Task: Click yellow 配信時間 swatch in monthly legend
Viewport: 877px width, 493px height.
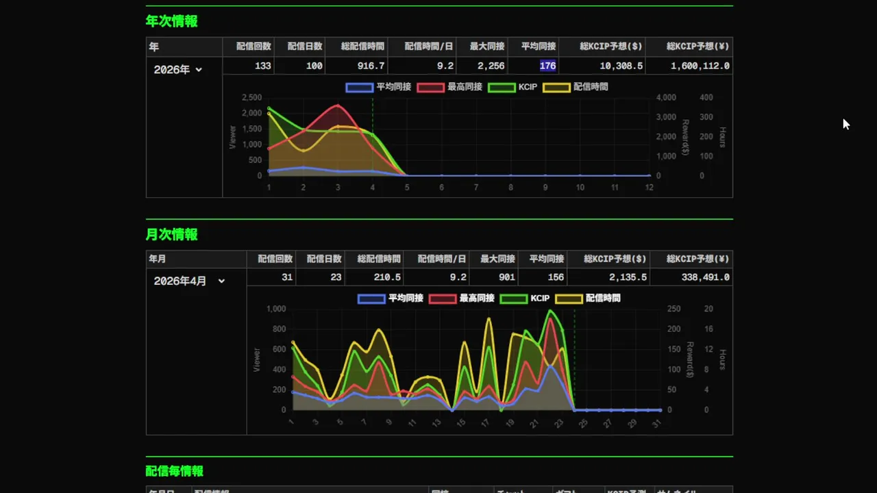Action: pos(569,299)
